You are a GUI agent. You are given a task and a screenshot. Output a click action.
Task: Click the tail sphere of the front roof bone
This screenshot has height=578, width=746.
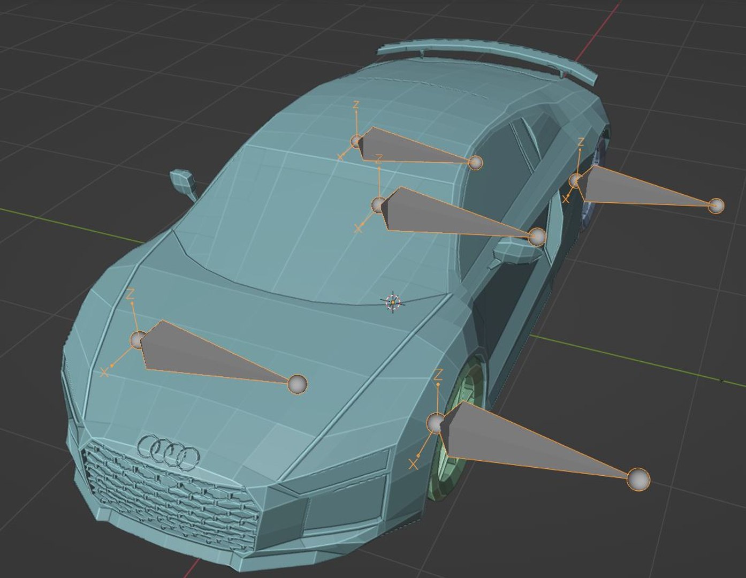pos(537,237)
